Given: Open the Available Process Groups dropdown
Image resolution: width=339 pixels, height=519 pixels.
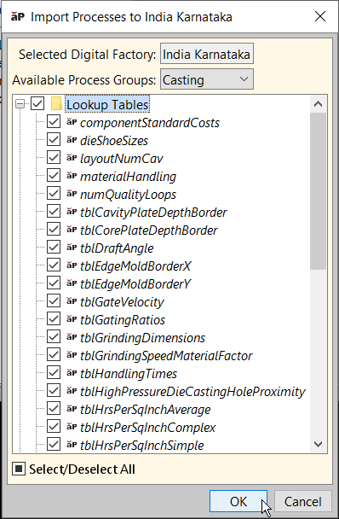Looking at the screenshot, I should [x=207, y=79].
